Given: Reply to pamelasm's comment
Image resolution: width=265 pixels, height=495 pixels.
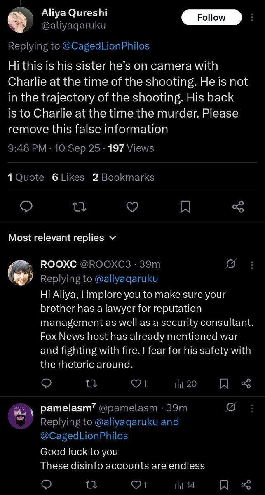Looking at the screenshot, I should click(x=47, y=484).
